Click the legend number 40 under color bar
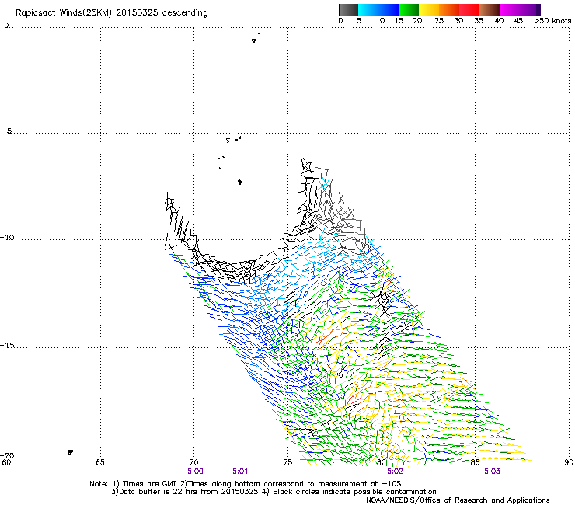575x505 pixels. tap(499, 21)
